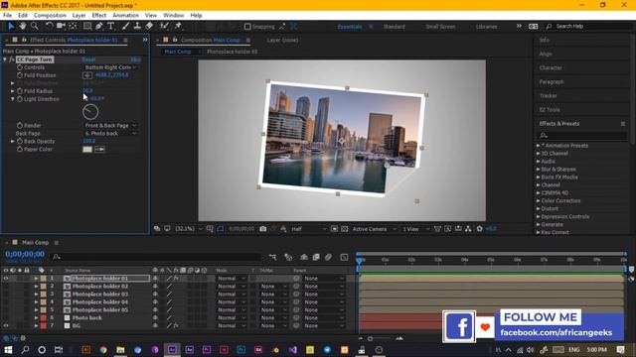Viewport: 636px width, 357px height.
Task: Select the Pen tool
Action: (99, 26)
